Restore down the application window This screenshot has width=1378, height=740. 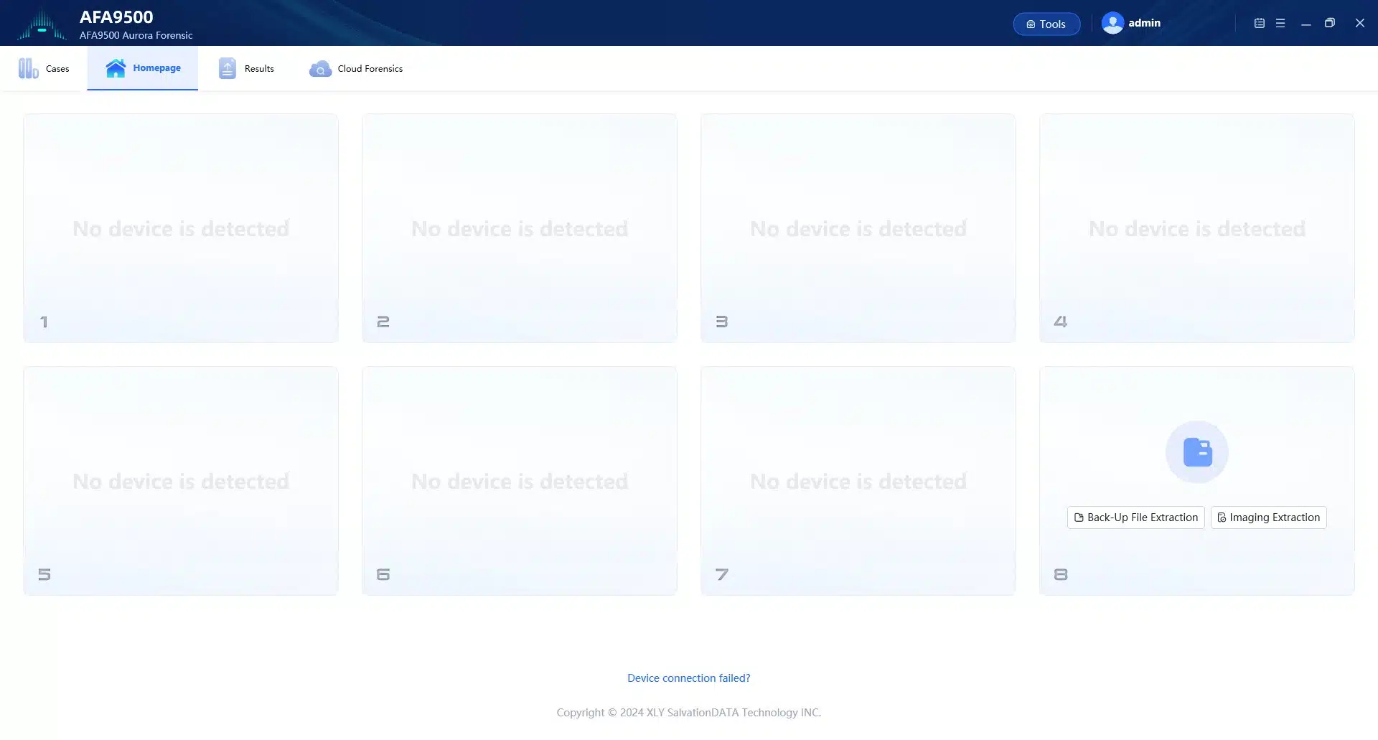coord(1330,24)
